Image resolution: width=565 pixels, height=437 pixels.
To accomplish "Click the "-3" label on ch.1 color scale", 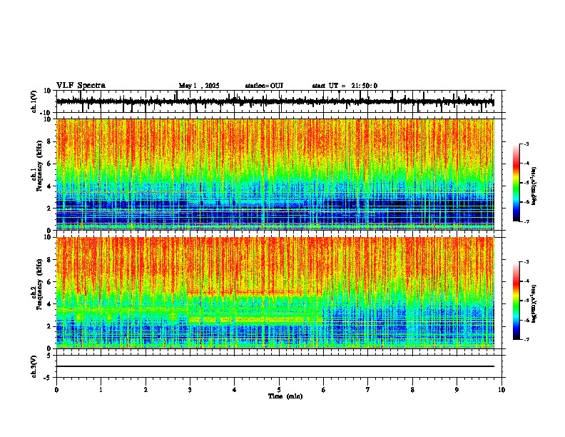I will [526, 144].
